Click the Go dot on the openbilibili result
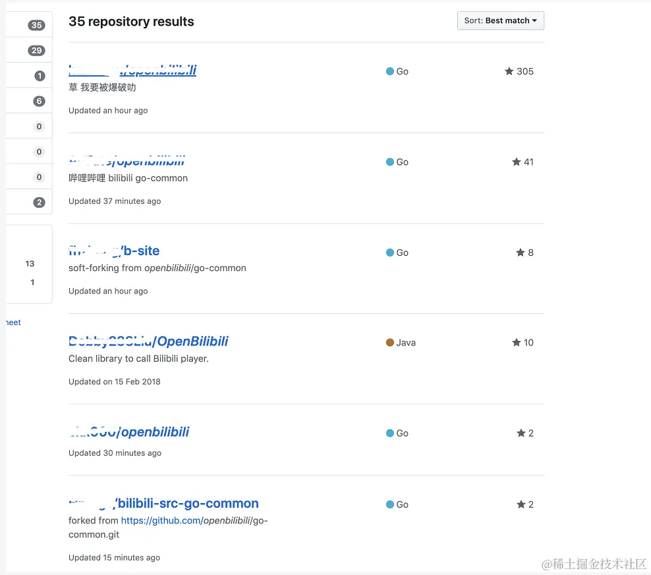 coord(388,433)
